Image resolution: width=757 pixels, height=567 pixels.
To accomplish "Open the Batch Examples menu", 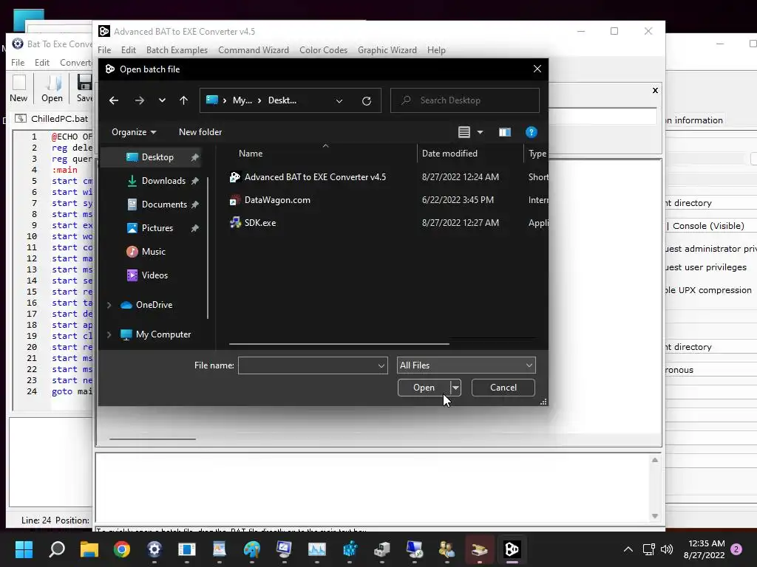I will [x=177, y=50].
